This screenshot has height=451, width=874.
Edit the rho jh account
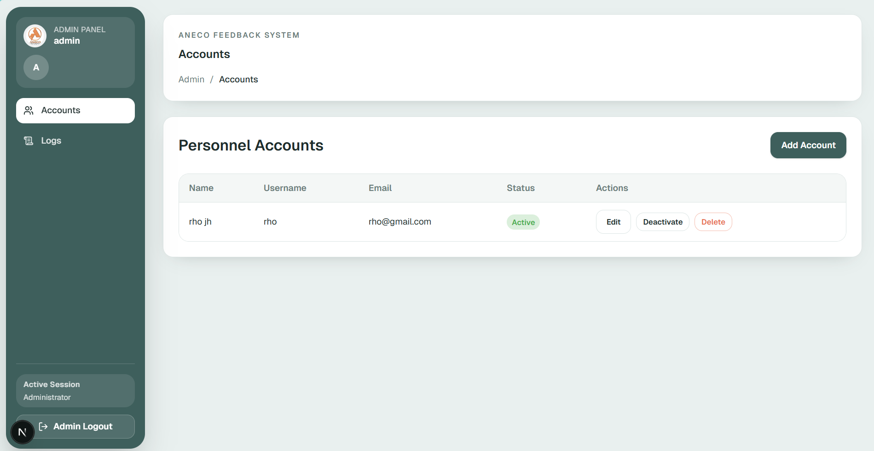point(613,222)
